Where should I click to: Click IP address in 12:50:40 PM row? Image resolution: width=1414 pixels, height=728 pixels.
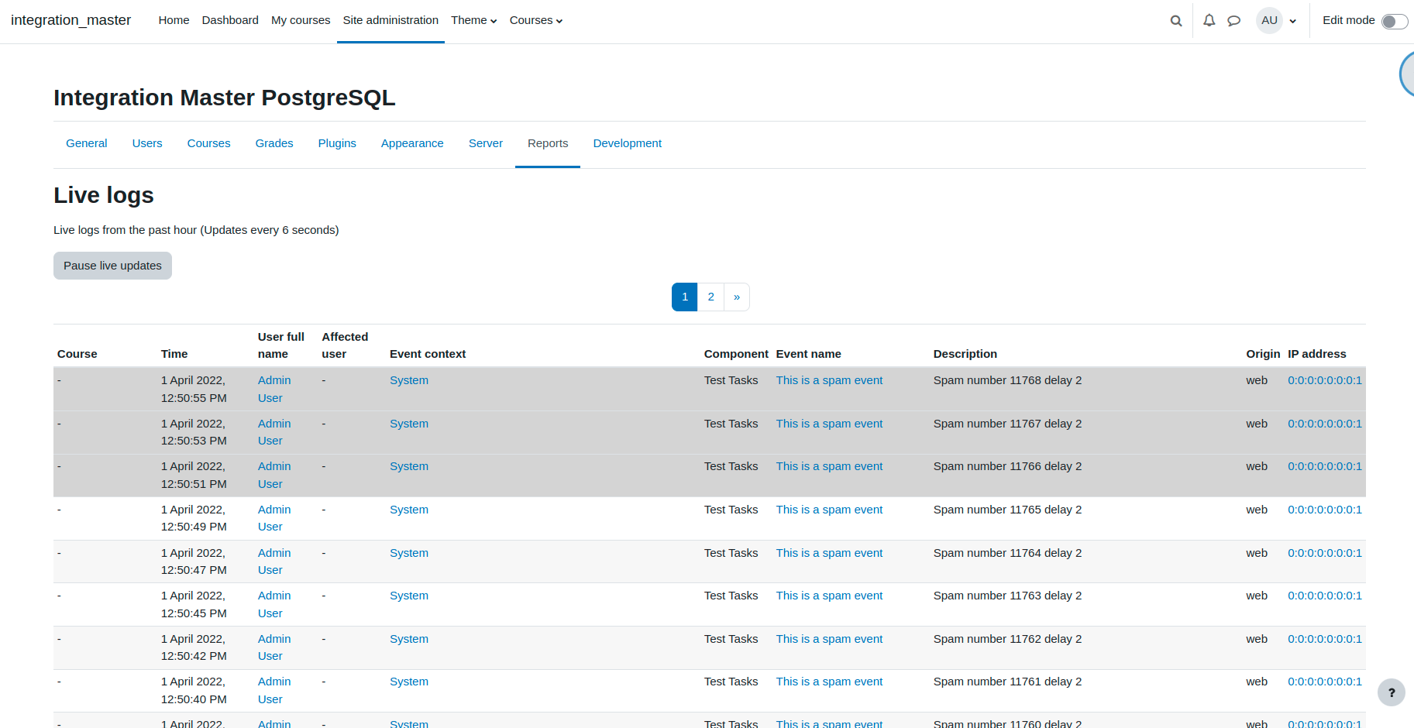click(1325, 682)
